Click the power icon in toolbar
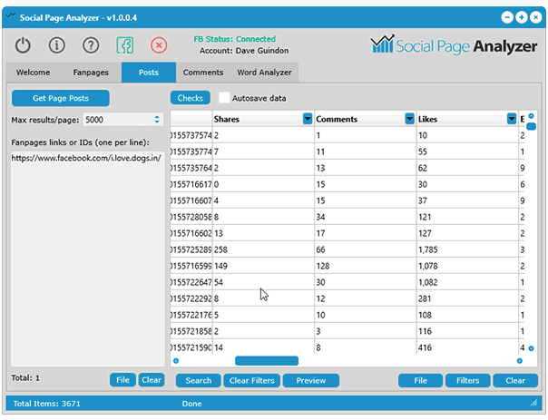 (x=23, y=45)
